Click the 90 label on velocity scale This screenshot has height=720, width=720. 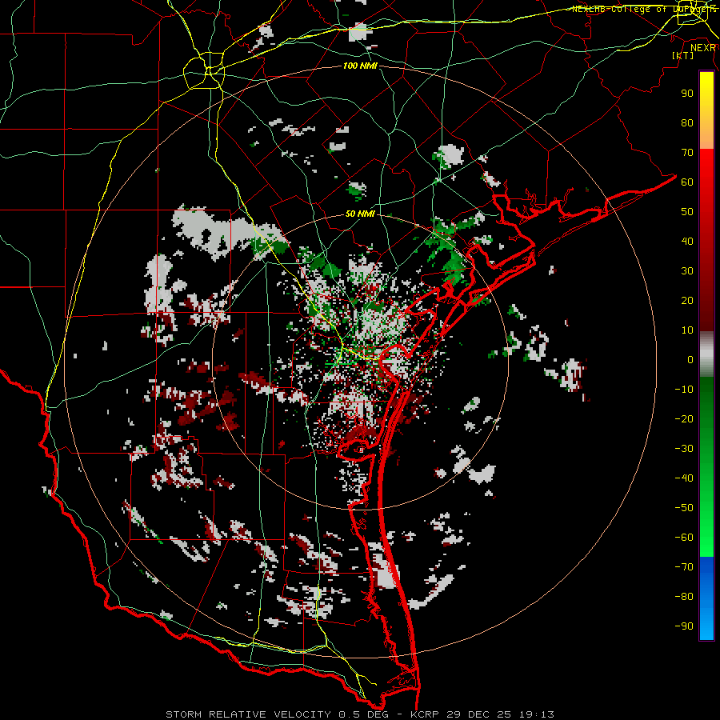pos(687,94)
